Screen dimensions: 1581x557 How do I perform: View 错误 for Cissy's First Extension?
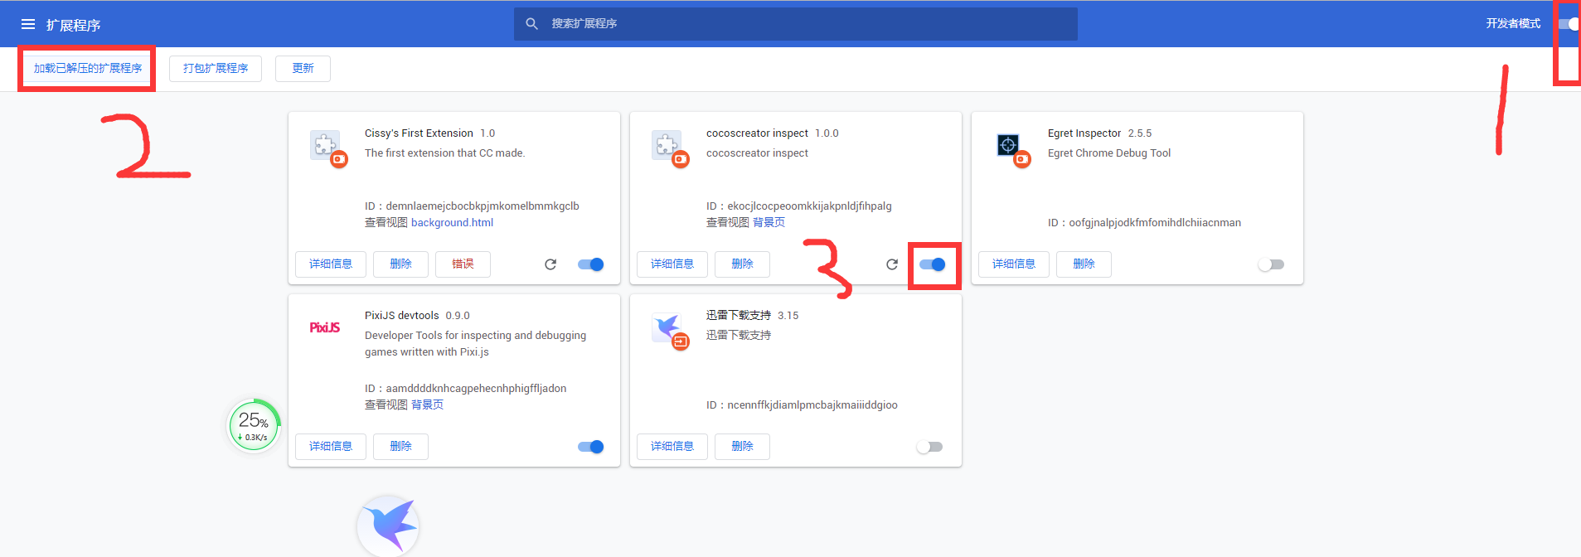463,264
